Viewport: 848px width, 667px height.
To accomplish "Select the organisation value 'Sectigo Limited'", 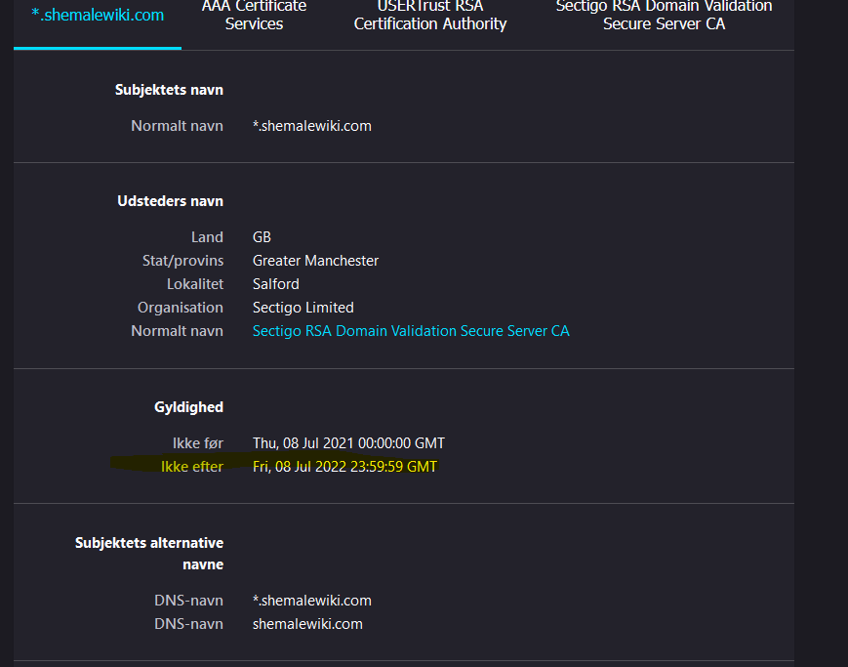I will (x=303, y=308).
